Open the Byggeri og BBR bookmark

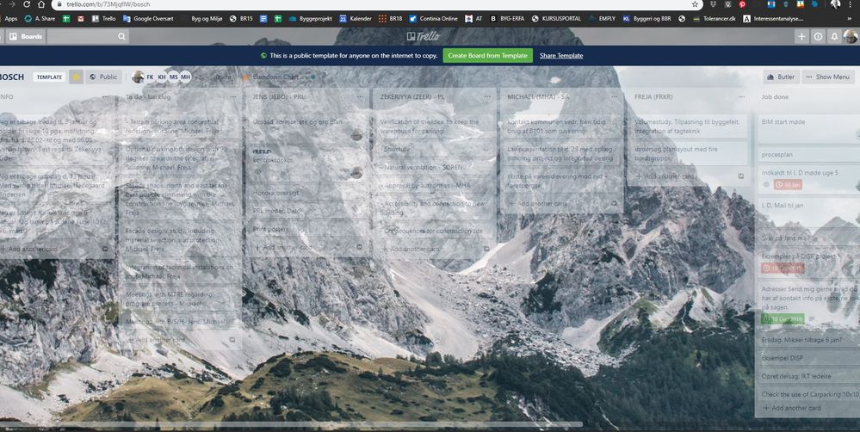pos(647,19)
